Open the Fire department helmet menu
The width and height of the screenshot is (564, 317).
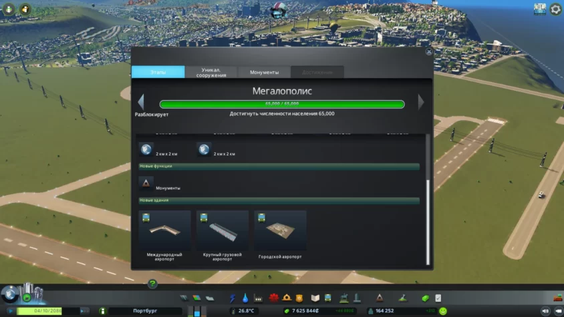(287, 298)
